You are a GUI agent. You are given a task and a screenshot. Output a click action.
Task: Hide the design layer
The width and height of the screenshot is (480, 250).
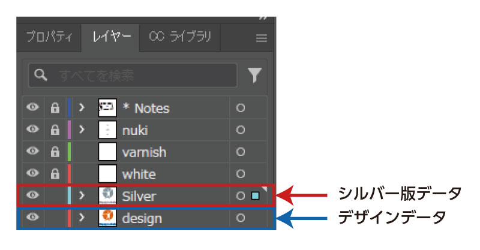(x=32, y=217)
